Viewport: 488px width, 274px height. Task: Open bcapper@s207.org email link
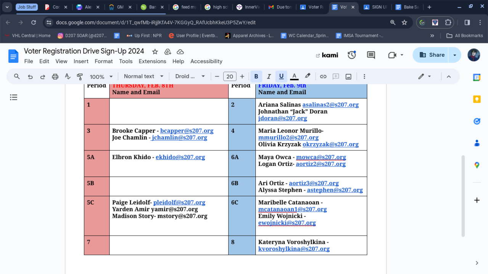point(186,131)
